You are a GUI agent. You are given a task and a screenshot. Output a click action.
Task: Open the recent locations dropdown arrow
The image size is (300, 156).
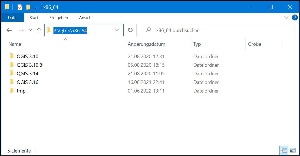tap(31, 30)
